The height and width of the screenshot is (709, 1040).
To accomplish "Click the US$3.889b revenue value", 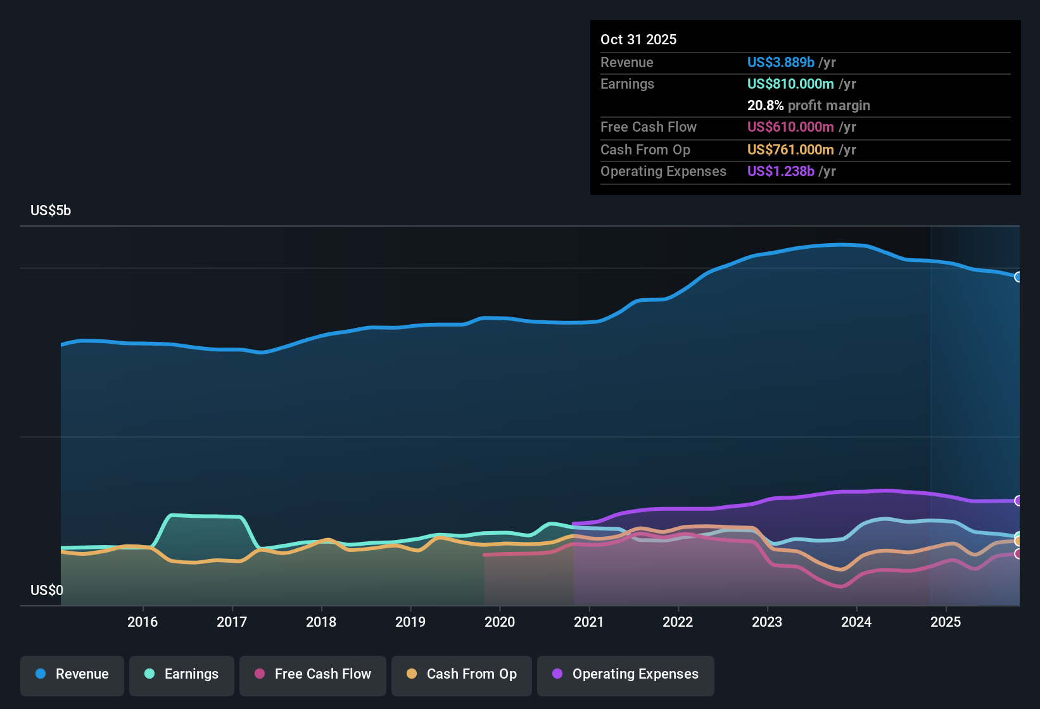I will pyautogui.click(x=780, y=63).
